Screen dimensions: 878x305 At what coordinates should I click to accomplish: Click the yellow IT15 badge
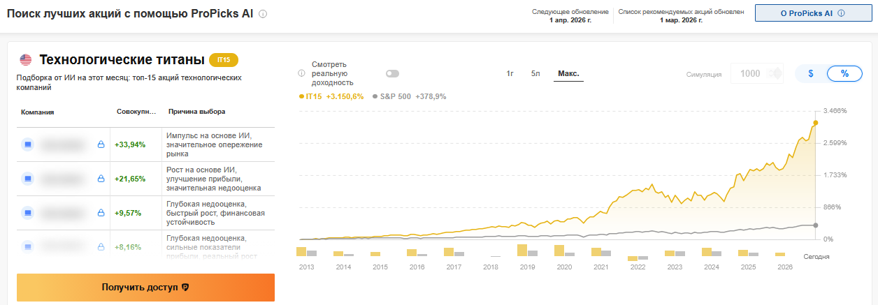[x=224, y=60]
